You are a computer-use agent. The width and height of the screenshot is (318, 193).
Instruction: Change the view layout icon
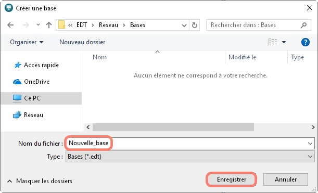point(273,42)
